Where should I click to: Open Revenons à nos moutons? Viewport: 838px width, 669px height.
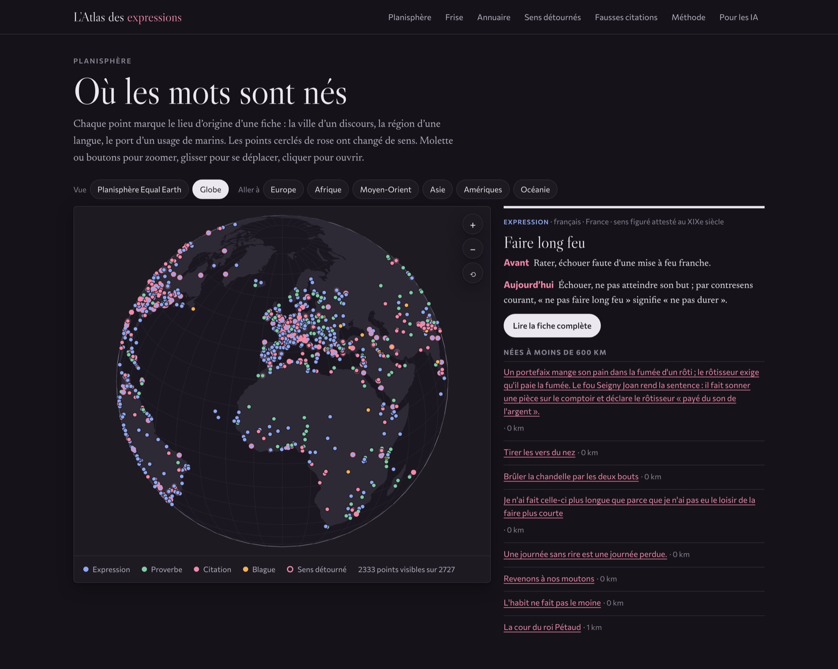point(549,579)
